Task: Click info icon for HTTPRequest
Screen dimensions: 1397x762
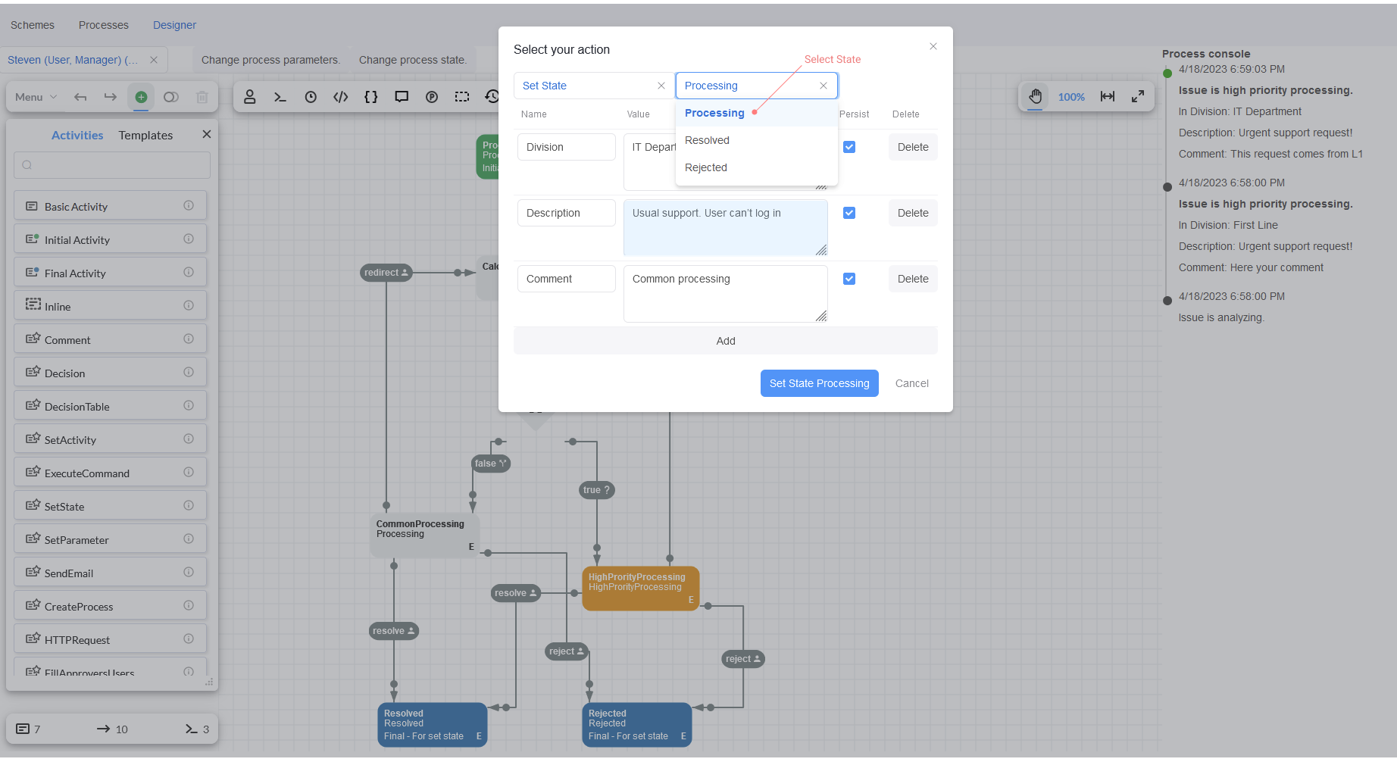Action: 189,639
